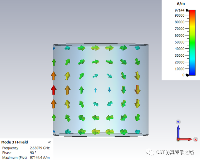This screenshot has height=161, width=200.
Task: Click the 'Frequency' label in info panel
Action: [10, 148]
